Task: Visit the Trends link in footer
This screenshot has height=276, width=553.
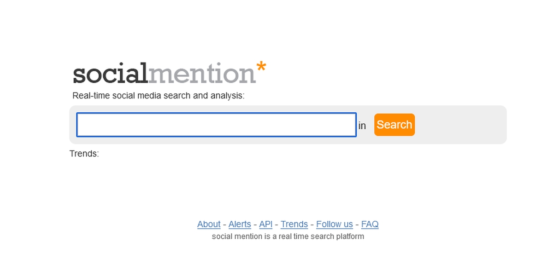Action: tap(294, 224)
